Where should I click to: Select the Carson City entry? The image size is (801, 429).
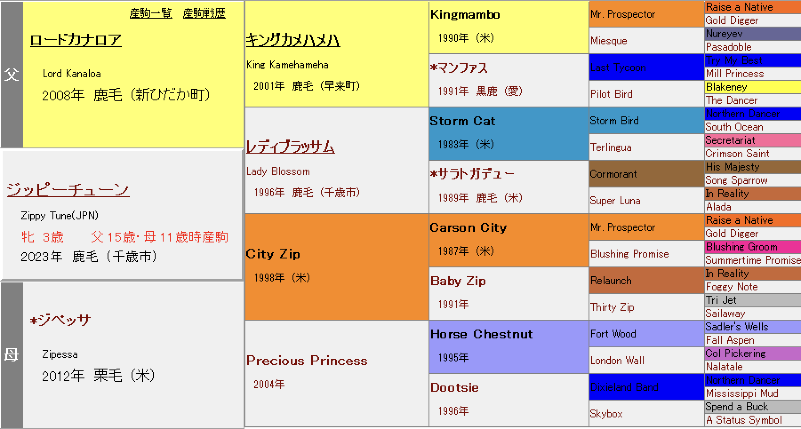tap(468, 228)
